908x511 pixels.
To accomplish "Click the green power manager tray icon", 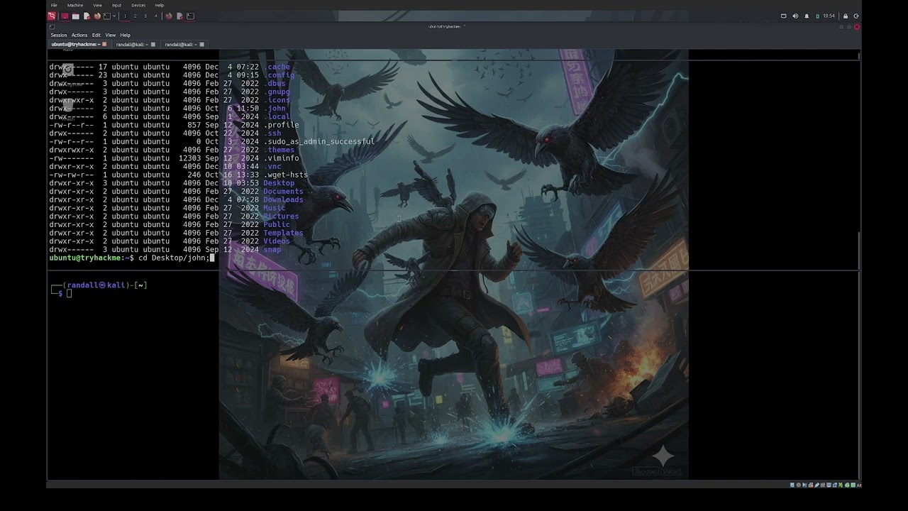I will [x=817, y=16].
